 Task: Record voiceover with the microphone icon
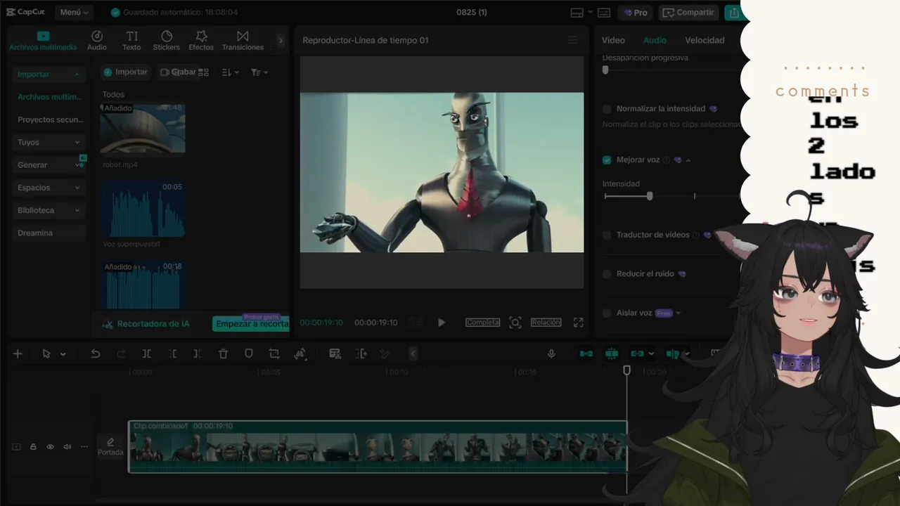point(551,354)
